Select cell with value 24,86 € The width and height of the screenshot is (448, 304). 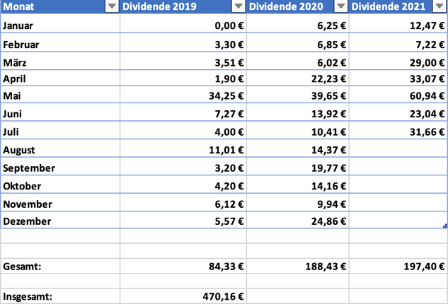click(298, 220)
